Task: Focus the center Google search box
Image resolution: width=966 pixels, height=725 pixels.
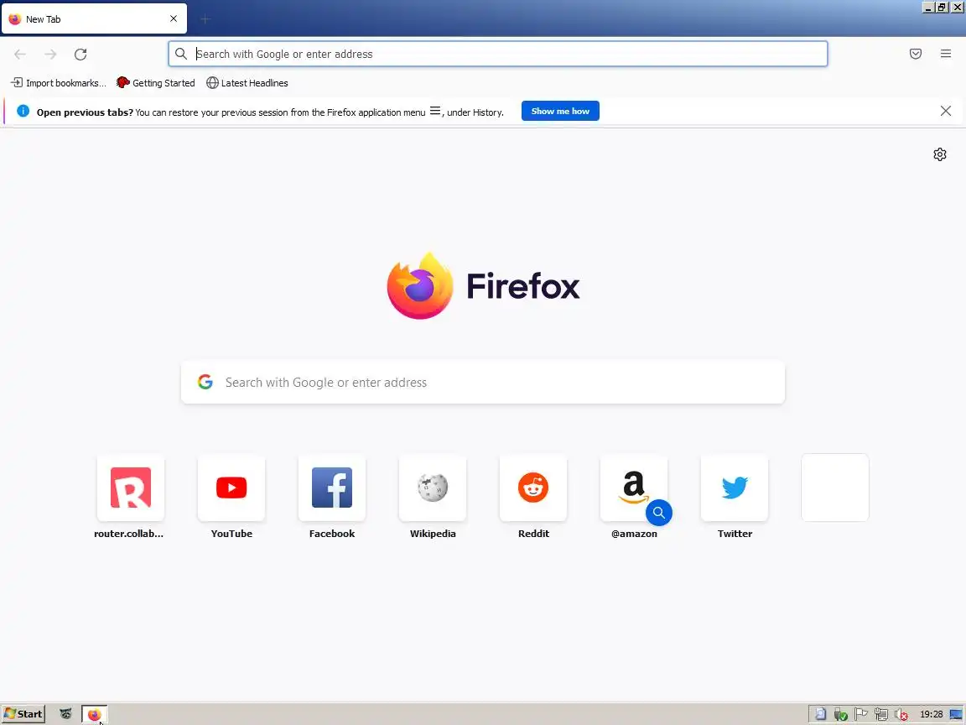Action: pos(483,383)
